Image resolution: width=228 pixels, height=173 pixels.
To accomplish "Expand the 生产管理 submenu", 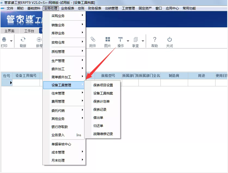I will coord(64,61).
